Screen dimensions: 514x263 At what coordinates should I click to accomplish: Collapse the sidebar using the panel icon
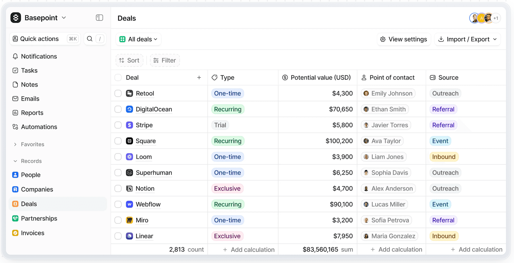(x=100, y=18)
